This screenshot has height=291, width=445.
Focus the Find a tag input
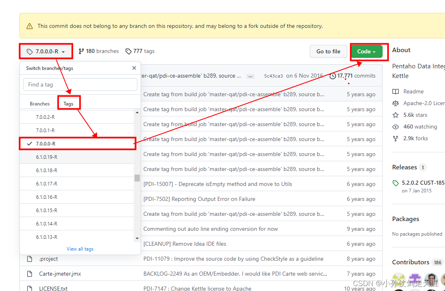pyautogui.click(x=80, y=84)
